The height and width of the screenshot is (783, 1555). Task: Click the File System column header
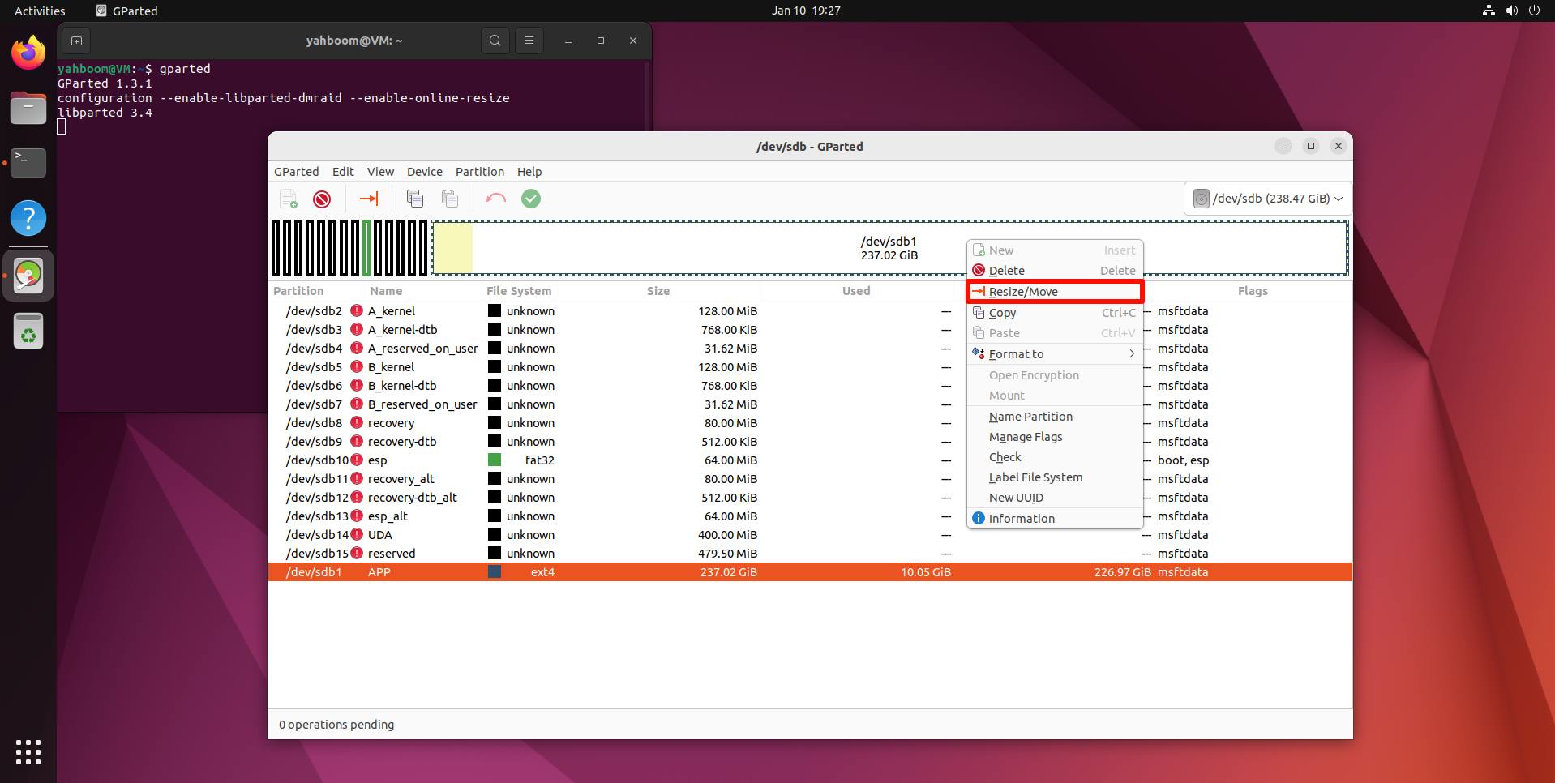(x=519, y=291)
